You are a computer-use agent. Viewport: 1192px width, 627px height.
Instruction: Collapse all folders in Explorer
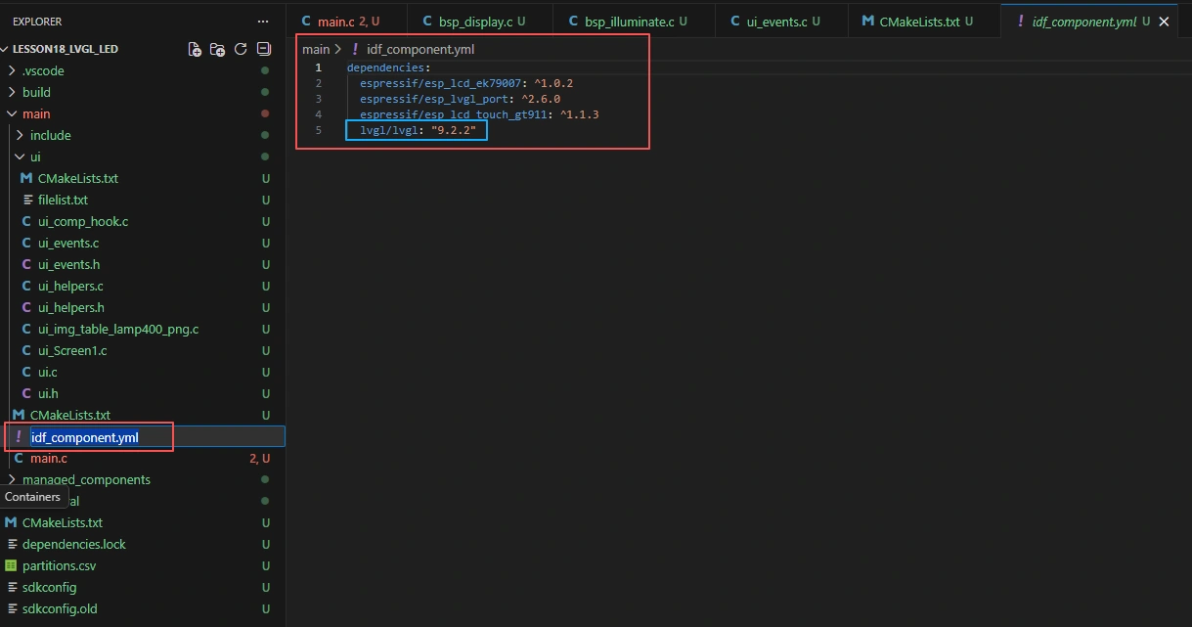[x=264, y=49]
